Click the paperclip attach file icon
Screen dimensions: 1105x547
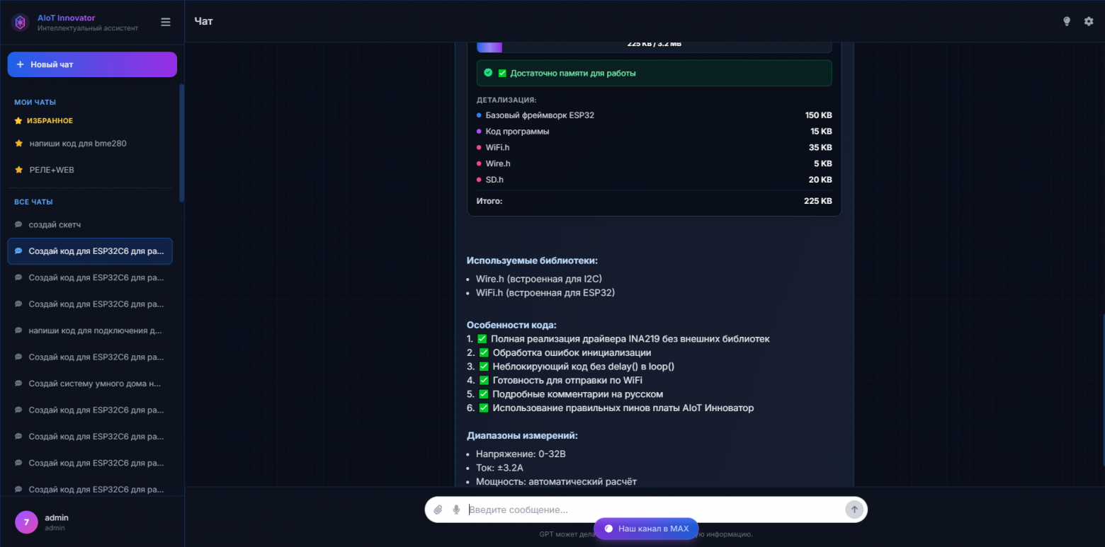tap(438, 509)
